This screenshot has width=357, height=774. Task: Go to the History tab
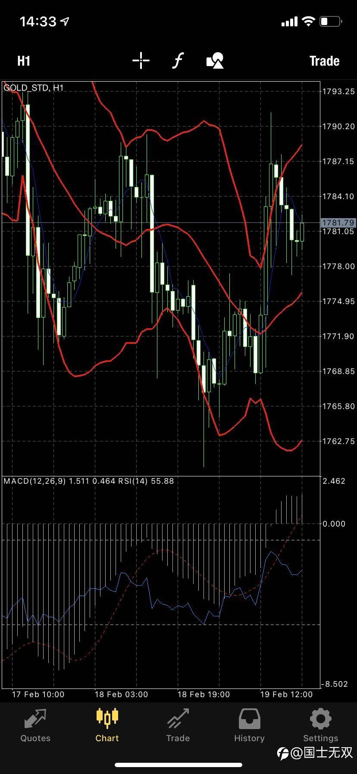click(249, 725)
